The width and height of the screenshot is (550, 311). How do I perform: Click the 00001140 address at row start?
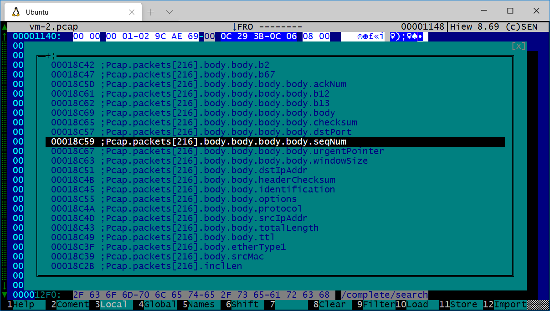37,36
